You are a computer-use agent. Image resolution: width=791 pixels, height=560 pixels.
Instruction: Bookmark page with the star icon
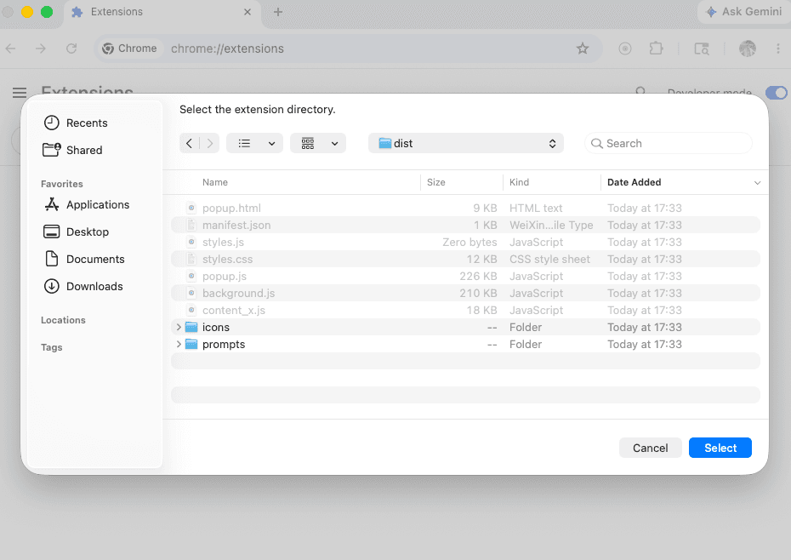(583, 49)
